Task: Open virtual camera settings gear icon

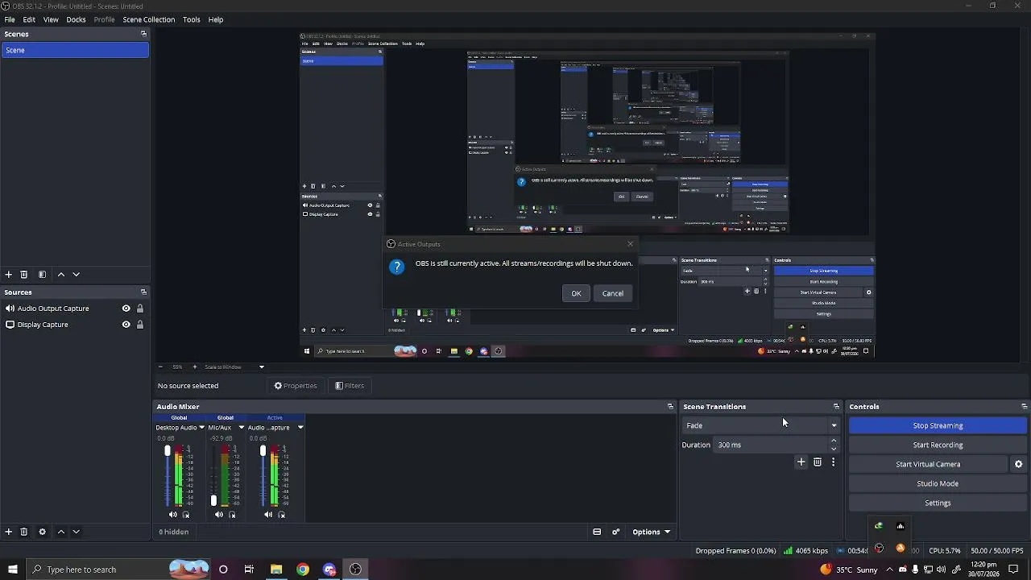Action: (1019, 464)
